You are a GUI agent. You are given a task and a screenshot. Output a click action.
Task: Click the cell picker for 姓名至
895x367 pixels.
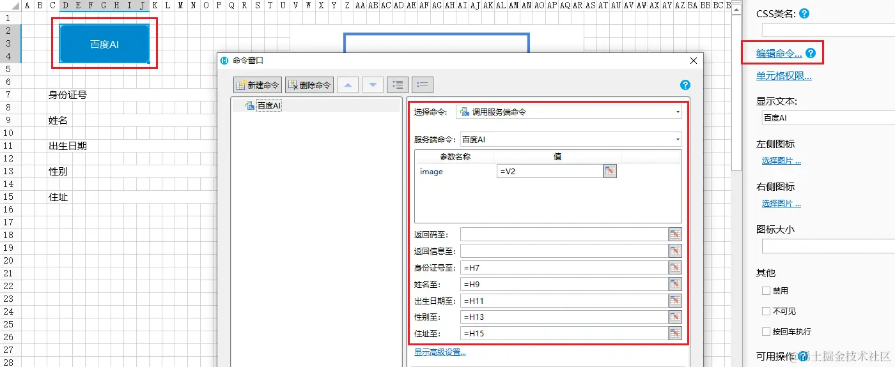click(675, 284)
